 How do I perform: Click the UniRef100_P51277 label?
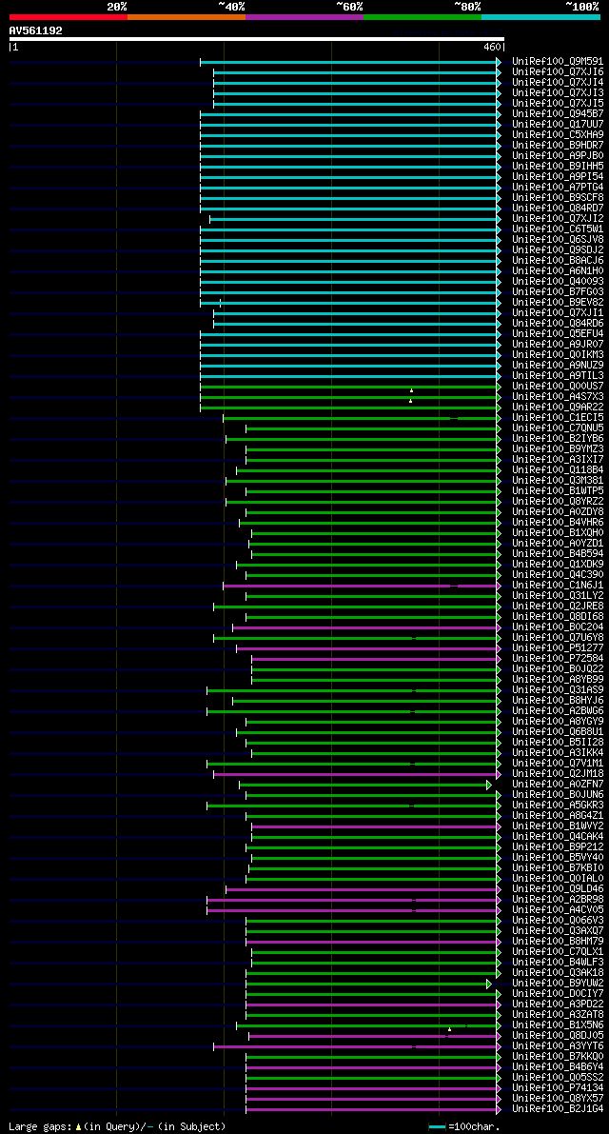tap(558, 648)
